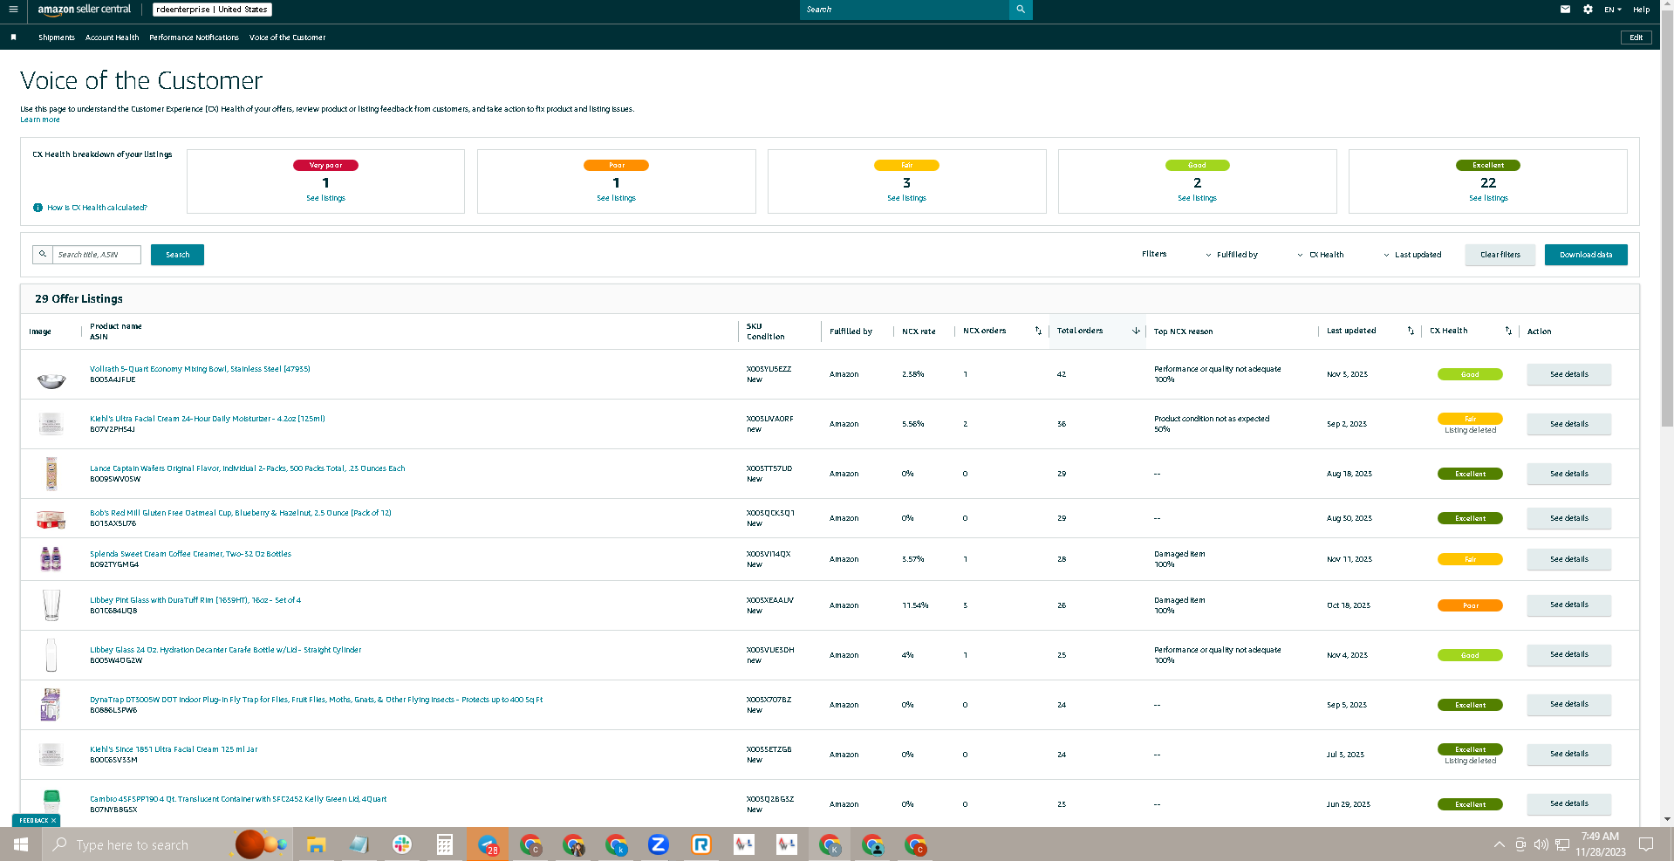See listings under Poor card
The width and height of the screenshot is (1674, 861).
click(x=616, y=198)
